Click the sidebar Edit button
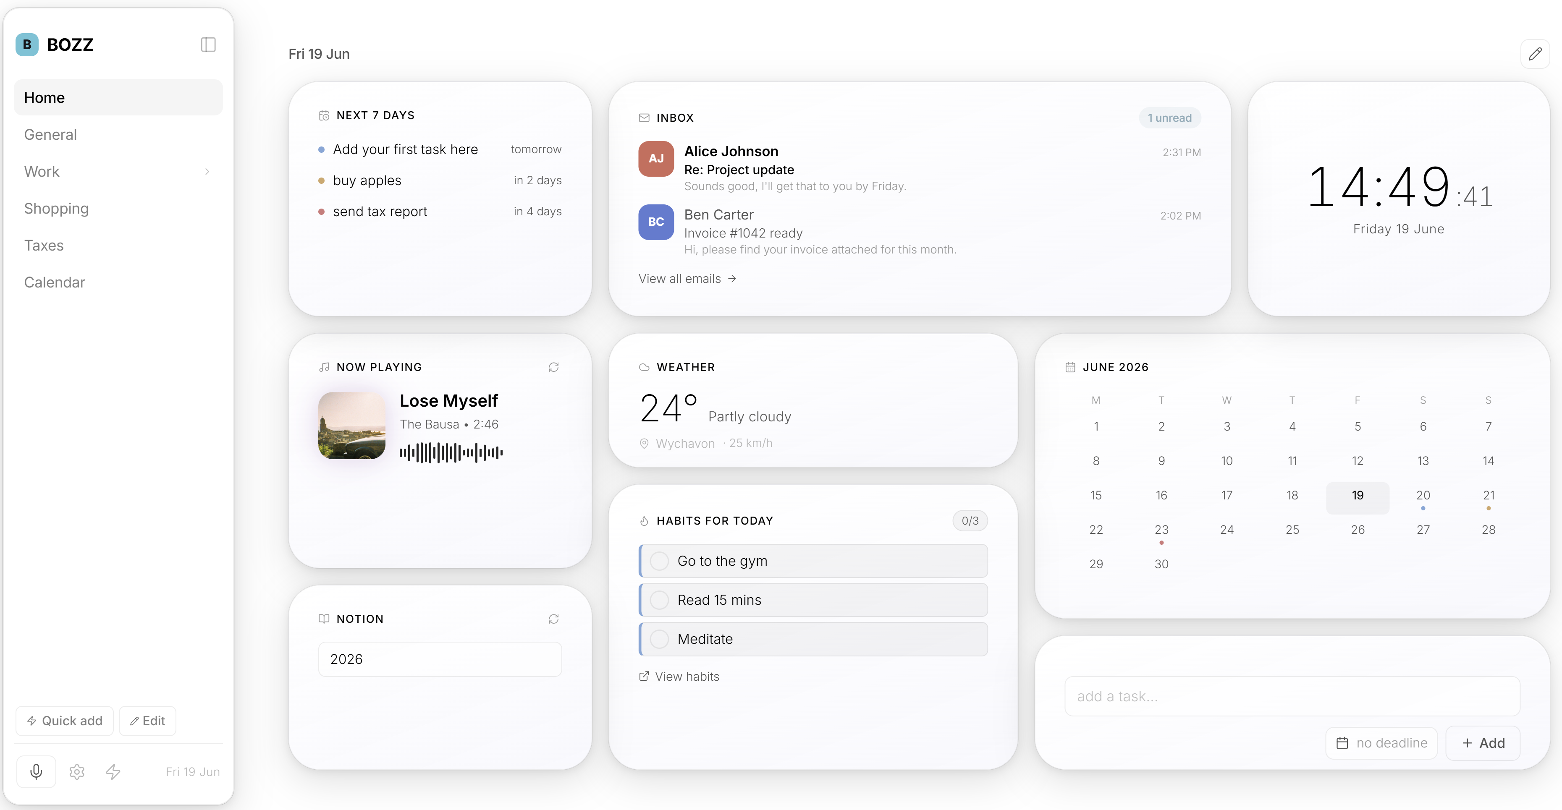 [147, 720]
